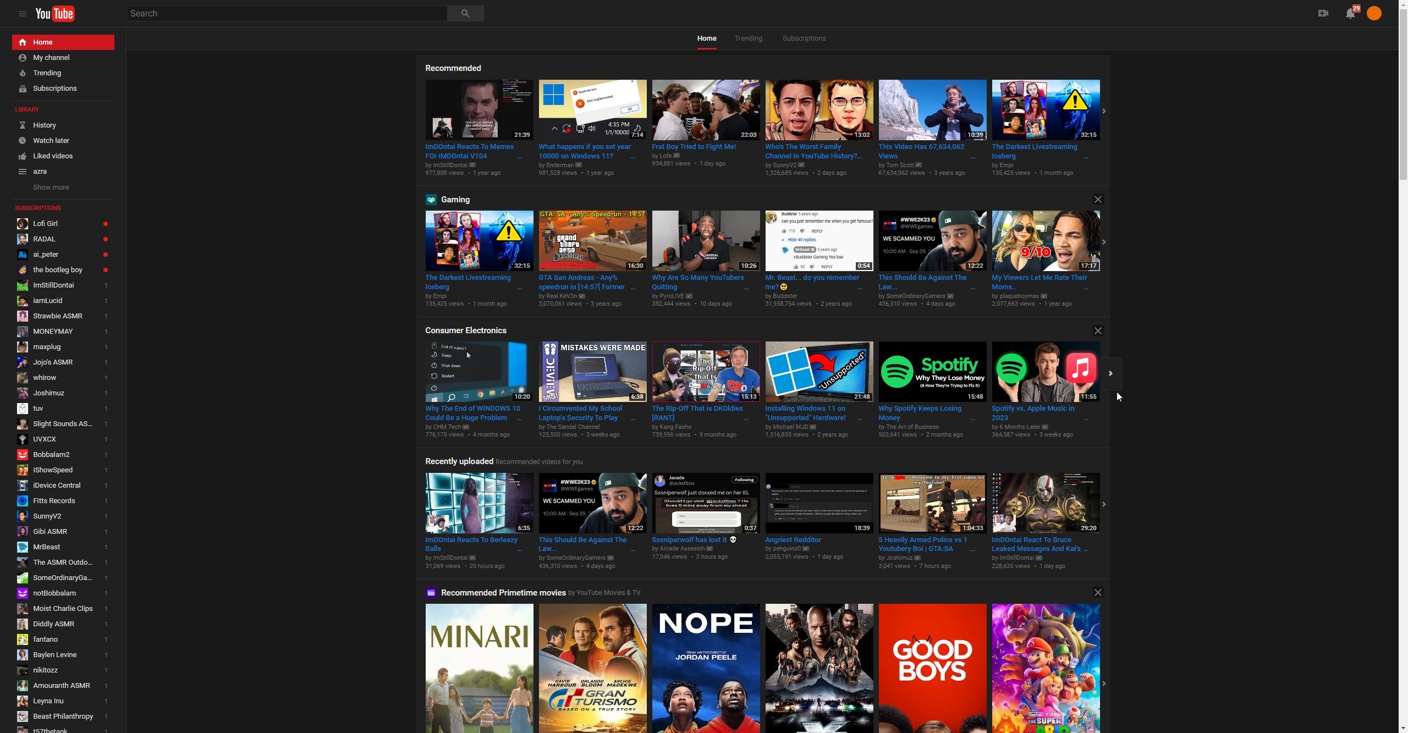Click the Subscriptions sidebar icon
This screenshot has height=733, width=1408.
click(21, 89)
